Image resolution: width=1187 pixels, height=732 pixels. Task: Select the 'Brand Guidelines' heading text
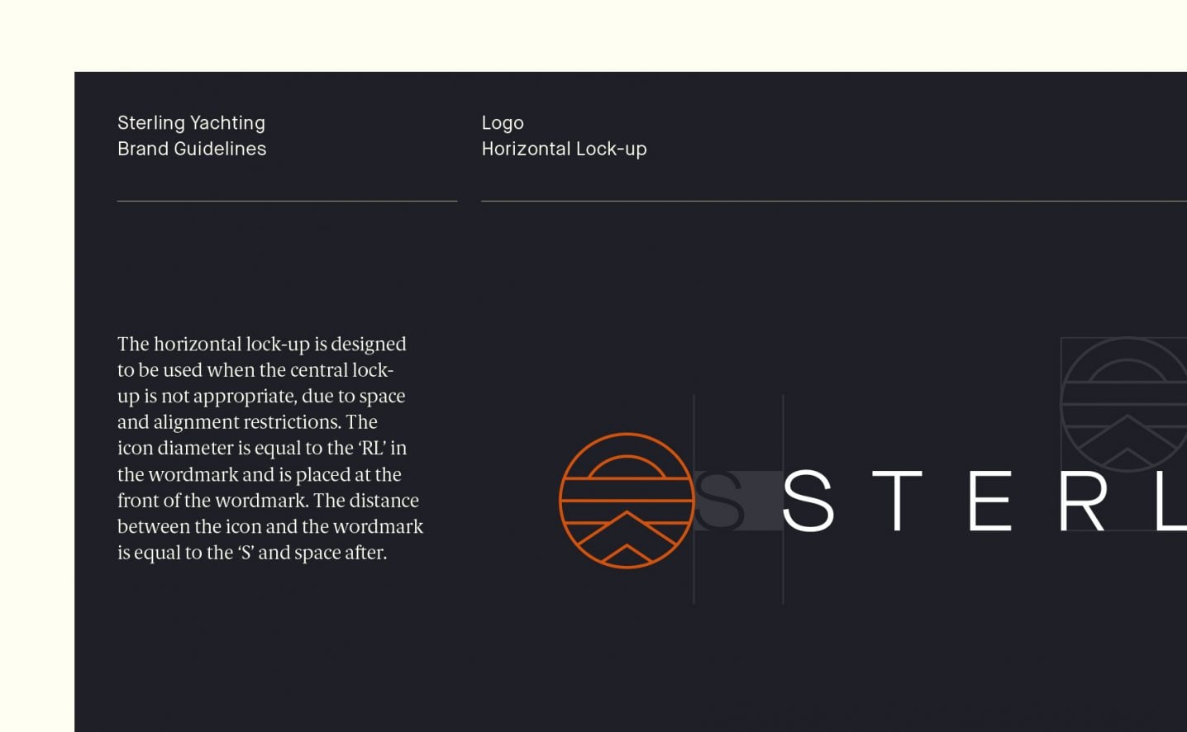pos(192,149)
